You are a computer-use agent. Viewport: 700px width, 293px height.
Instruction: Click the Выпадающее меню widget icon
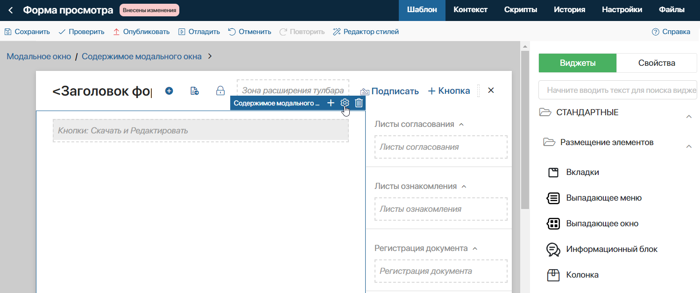pyautogui.click(x=553, y=198)
